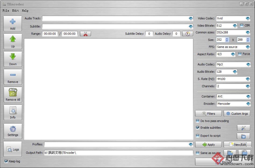The height and width of the screenshot is (168, 255).
Task: Open the Filters dialog
Action: pyautogui.click(x=208, y=113)
